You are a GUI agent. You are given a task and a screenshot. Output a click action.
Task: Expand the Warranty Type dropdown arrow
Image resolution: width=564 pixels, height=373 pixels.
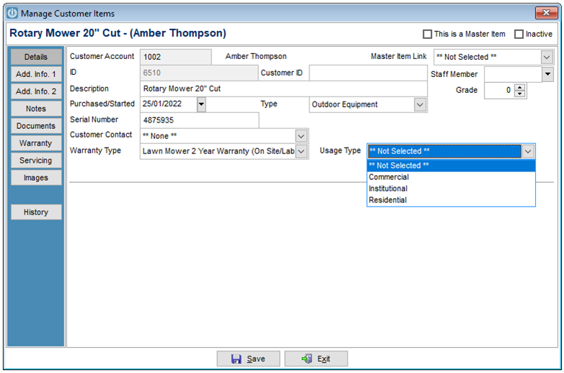pos(301,151)
